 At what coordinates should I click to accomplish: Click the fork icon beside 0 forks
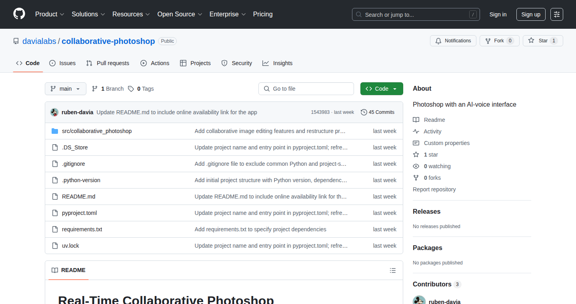click(416, 178)
